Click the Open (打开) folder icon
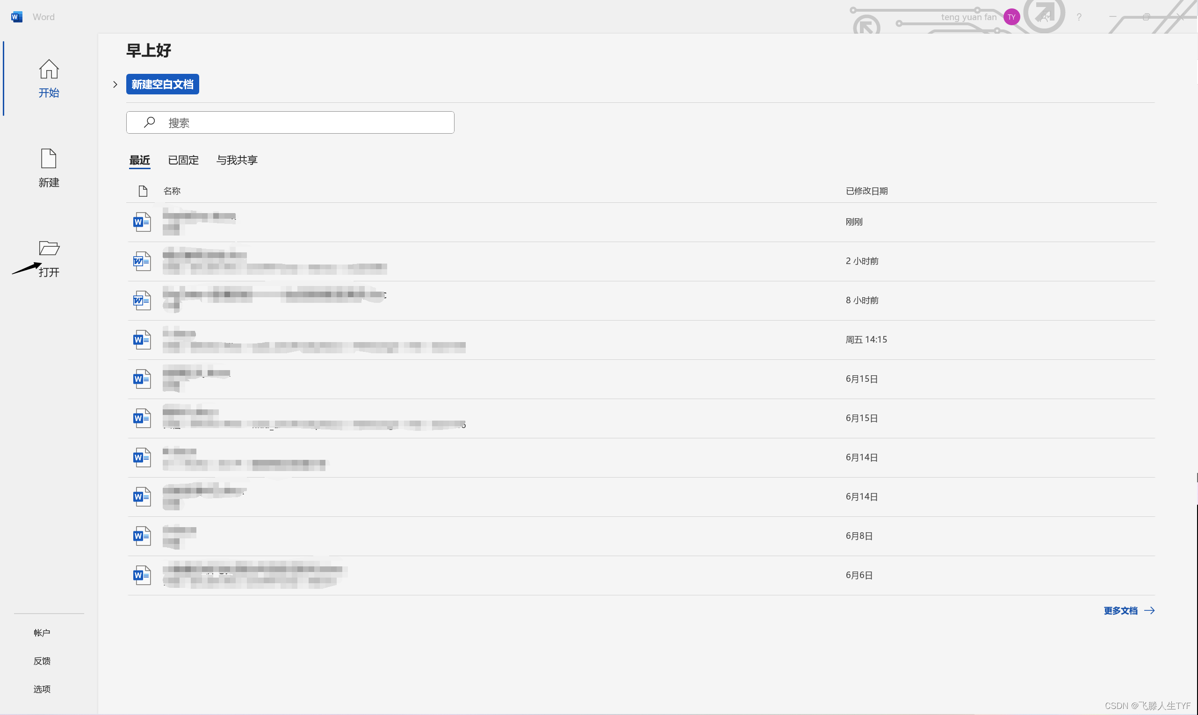Screen dimensions: 1198x715 point(49,249)
